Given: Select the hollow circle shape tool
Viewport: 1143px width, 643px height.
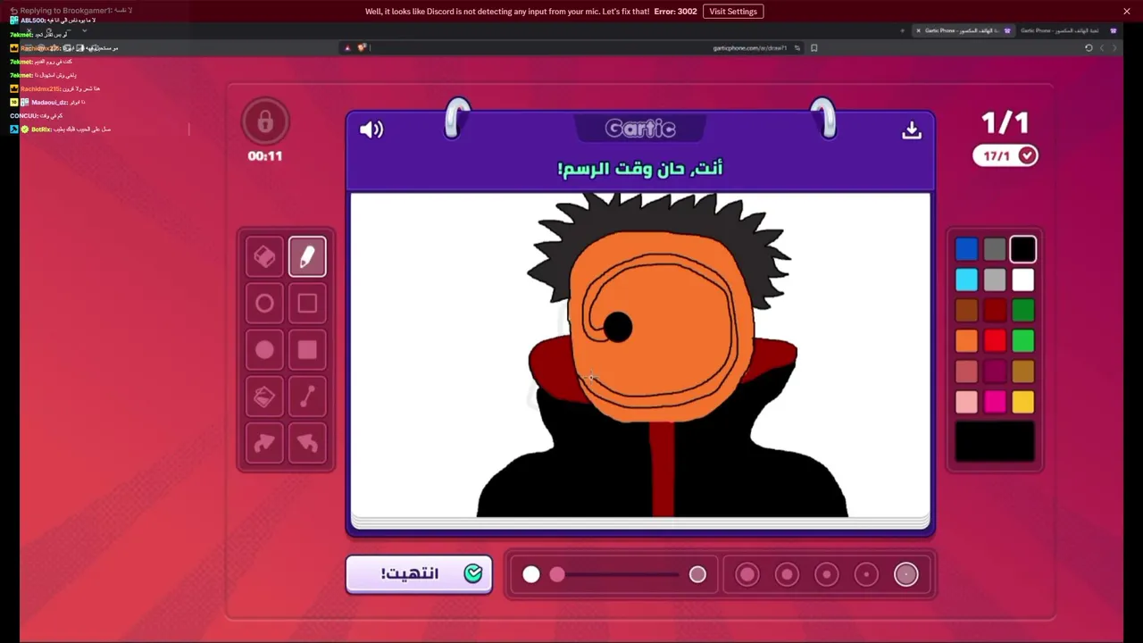Looking at the screenshot, I should 264,304.
